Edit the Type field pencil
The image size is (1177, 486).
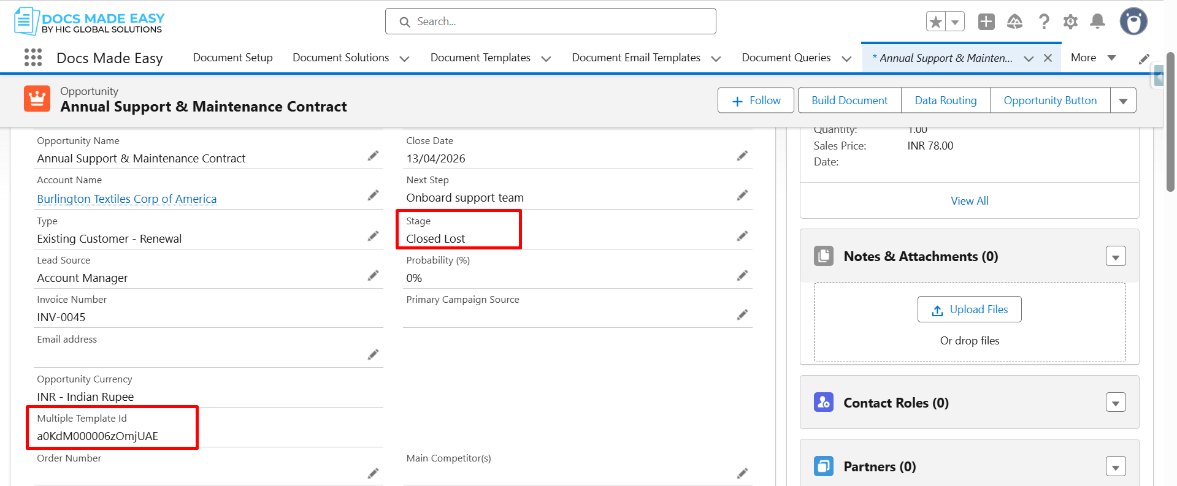click(373, 236)
